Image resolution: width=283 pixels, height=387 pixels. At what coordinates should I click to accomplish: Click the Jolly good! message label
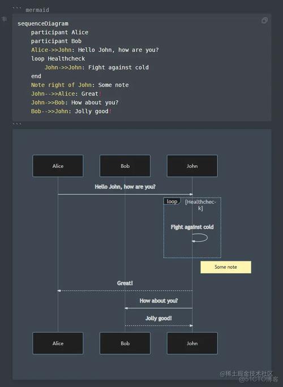point(158,318)
